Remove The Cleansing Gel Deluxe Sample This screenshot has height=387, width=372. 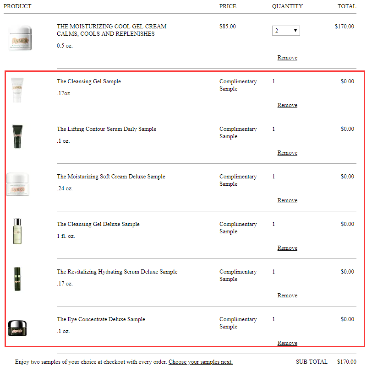pos(287,248)
